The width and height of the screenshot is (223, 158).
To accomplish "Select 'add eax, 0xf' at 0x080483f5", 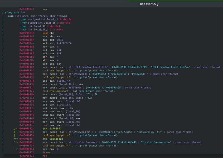I will (52, 54).
